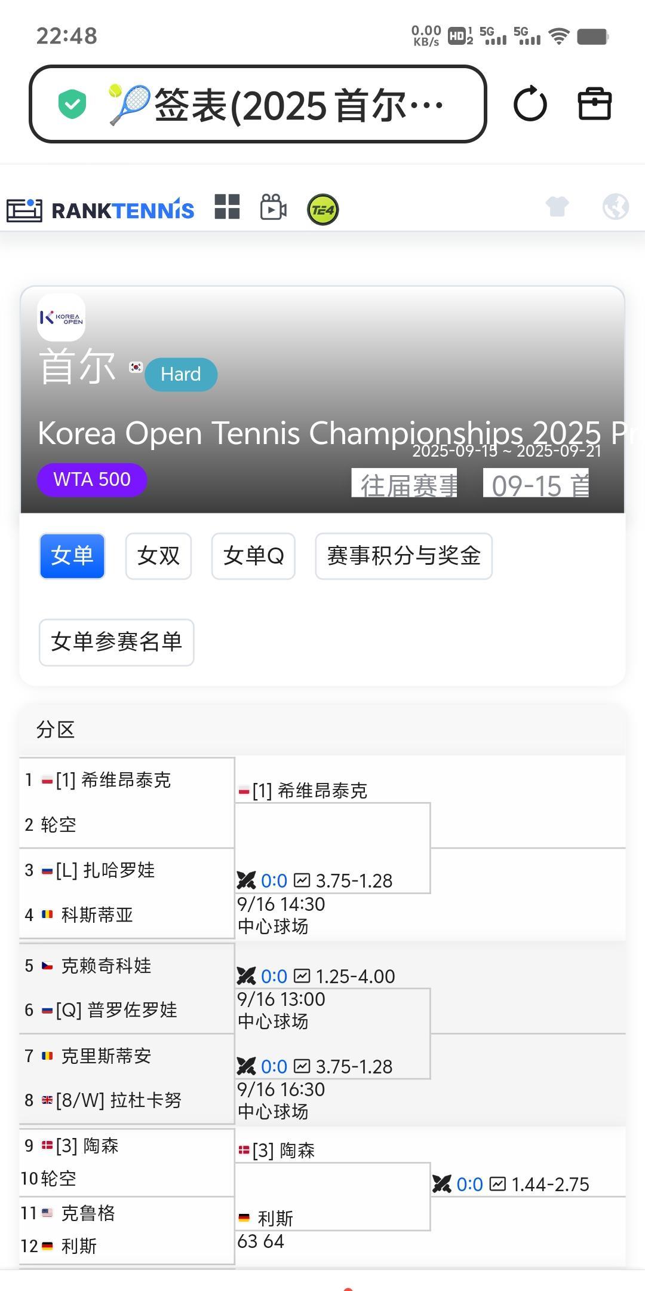The image size is (645, 1291).
Task: Open the green TE4 tennis ball icon
Action: pyautogui.click(x=322, y=210)
